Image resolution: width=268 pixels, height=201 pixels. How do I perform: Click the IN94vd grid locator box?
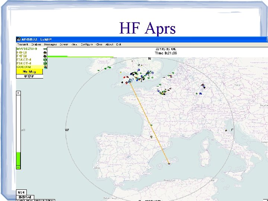(x=25, y=197)
